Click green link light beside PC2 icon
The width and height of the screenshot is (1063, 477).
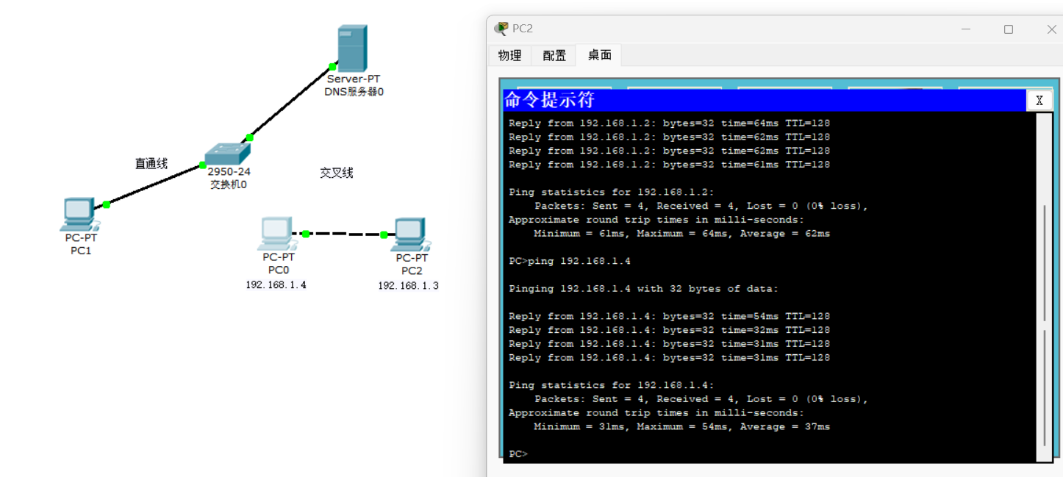pyautogui.click(x=384, y=235)
